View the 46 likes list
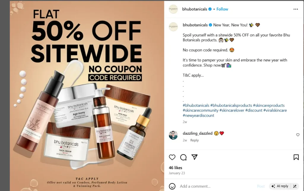Image resolution: width=304 pixels, height=191 pixels. [175, 168]
